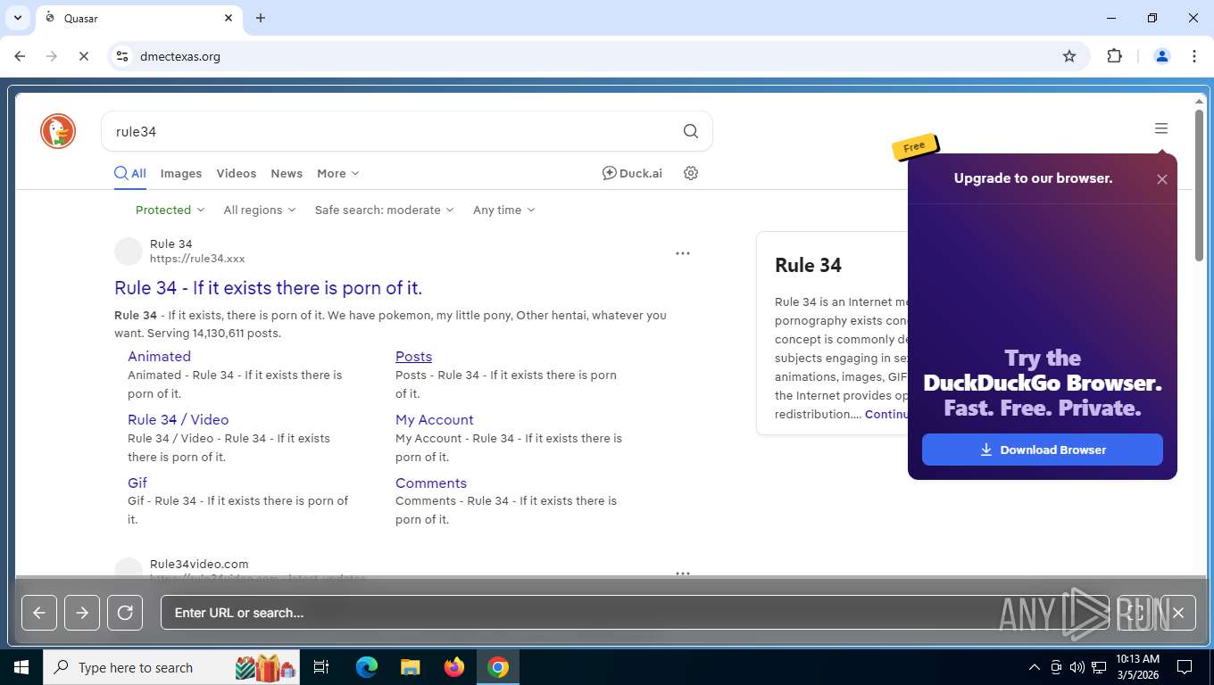Click the magnifier search icon in DuckDuckGo box
This screenshot has height=685, width=1214.
tap(691, 131)
